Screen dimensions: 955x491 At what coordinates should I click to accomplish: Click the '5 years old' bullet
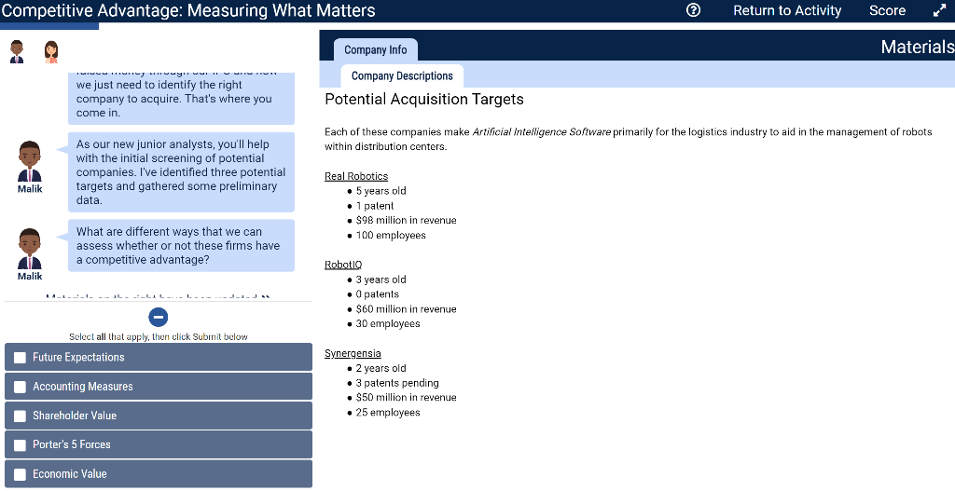pos(381,191)
